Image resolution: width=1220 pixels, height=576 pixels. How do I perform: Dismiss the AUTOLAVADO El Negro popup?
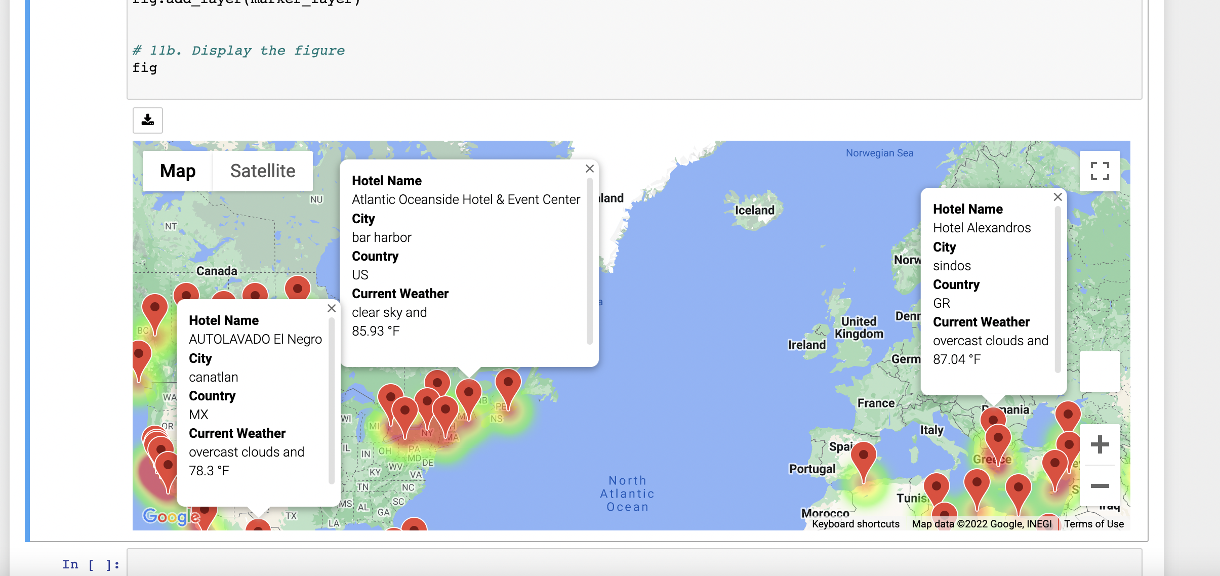332,308
